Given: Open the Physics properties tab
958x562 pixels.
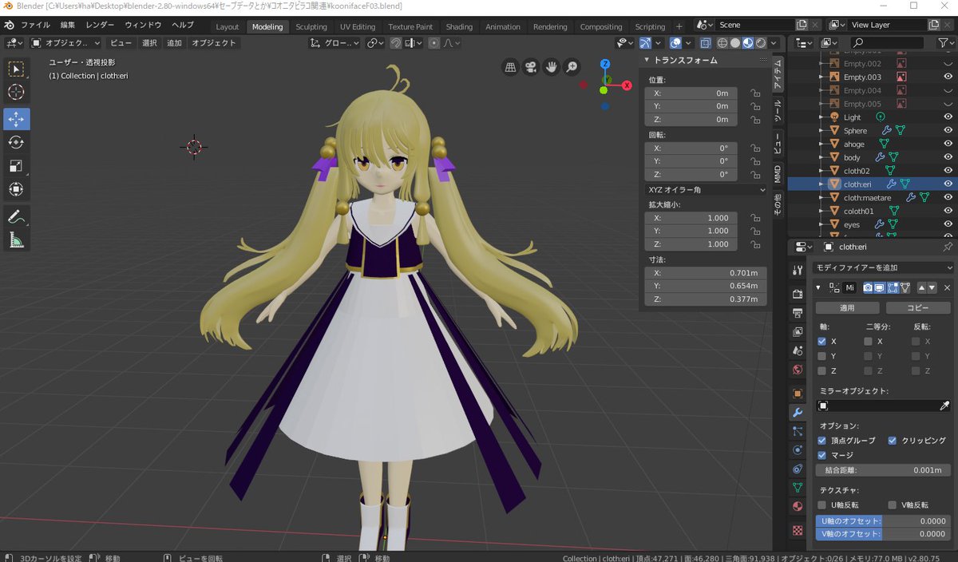Looking at the screenshot, I should 797,449.
